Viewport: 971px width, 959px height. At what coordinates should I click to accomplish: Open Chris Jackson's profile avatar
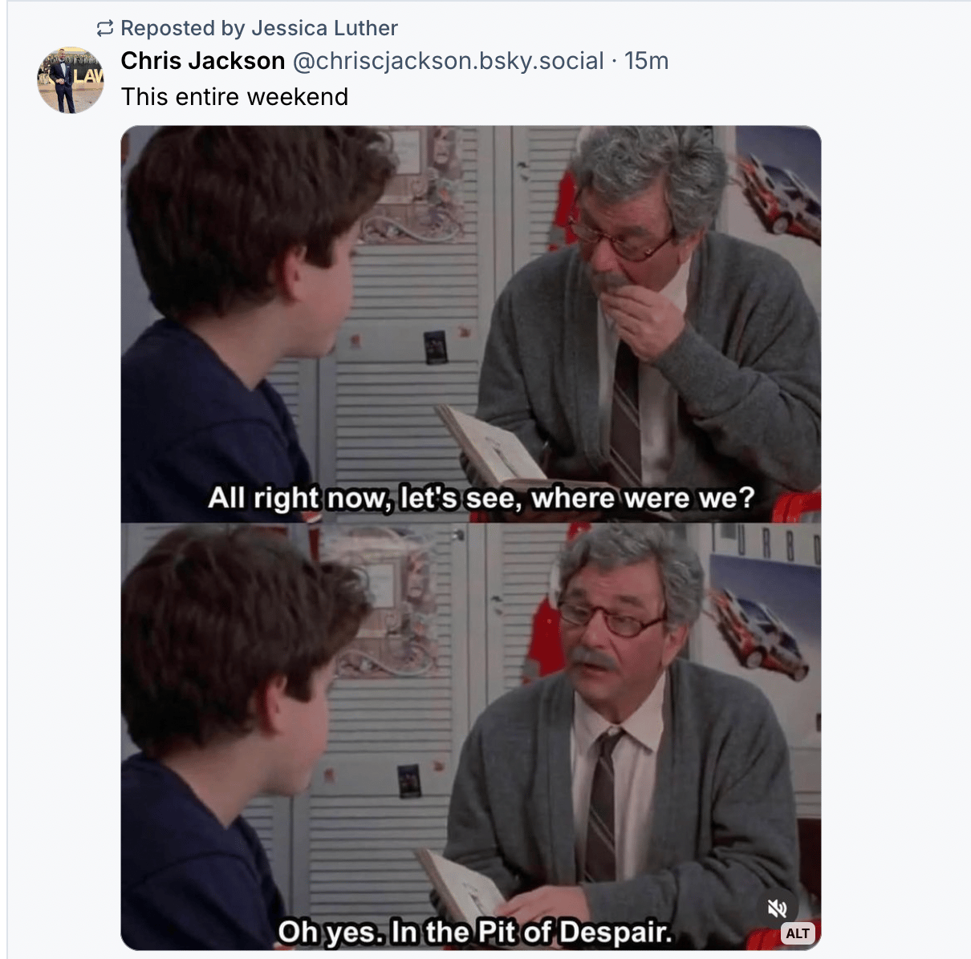tap(71, 80)
